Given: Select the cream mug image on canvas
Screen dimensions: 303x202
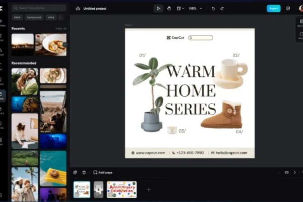Looking at the screenshot, I should [230, 74].
